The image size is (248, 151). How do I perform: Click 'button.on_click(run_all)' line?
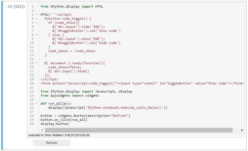64,120
